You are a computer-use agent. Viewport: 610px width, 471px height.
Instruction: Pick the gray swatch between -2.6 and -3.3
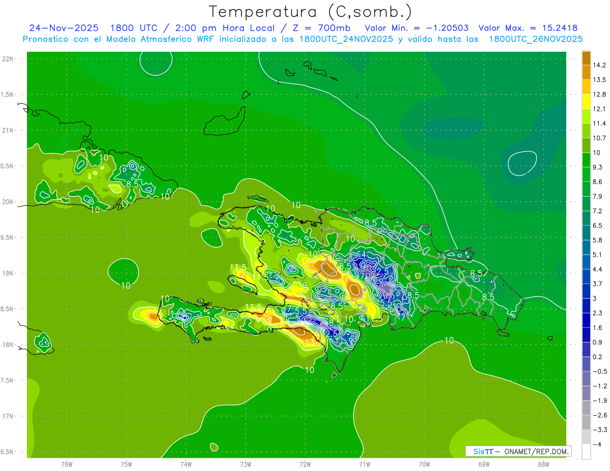point(586,422)
